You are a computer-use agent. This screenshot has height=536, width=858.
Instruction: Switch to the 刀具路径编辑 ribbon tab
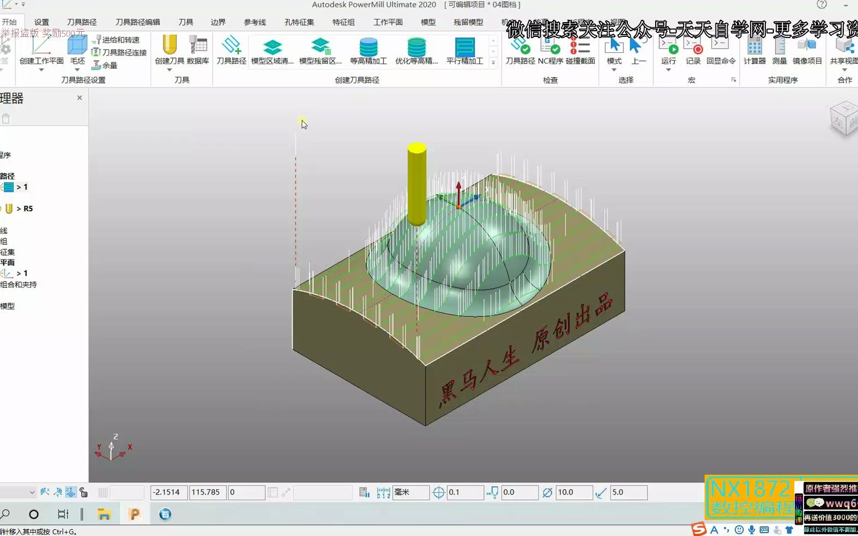138,22
